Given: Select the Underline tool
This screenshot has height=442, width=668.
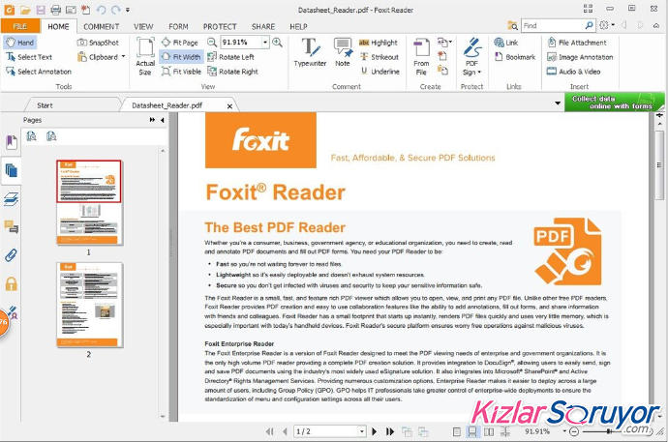Looking at the screenshot, I should [x=380, y=72].
